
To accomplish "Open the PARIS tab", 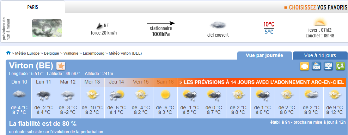I will [x=33, y=7].
